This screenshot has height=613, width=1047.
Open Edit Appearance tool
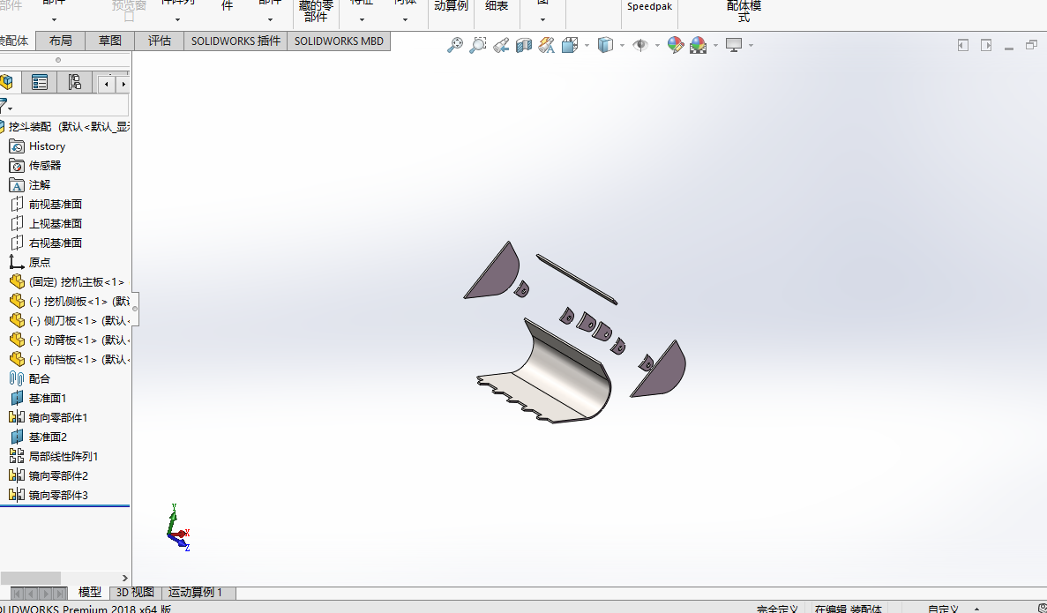[x=676, y=45]
